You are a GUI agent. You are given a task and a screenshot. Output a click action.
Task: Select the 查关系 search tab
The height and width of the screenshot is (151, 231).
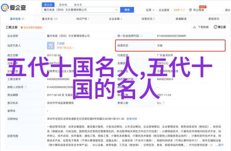pyautogui.click(x=78, y=5)
